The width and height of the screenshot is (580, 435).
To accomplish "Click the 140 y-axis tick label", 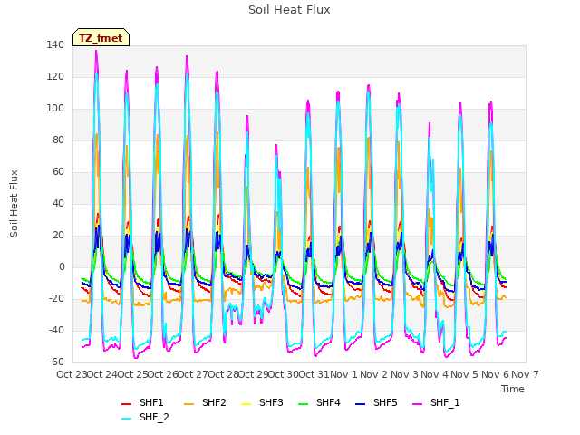I will 55,44.
